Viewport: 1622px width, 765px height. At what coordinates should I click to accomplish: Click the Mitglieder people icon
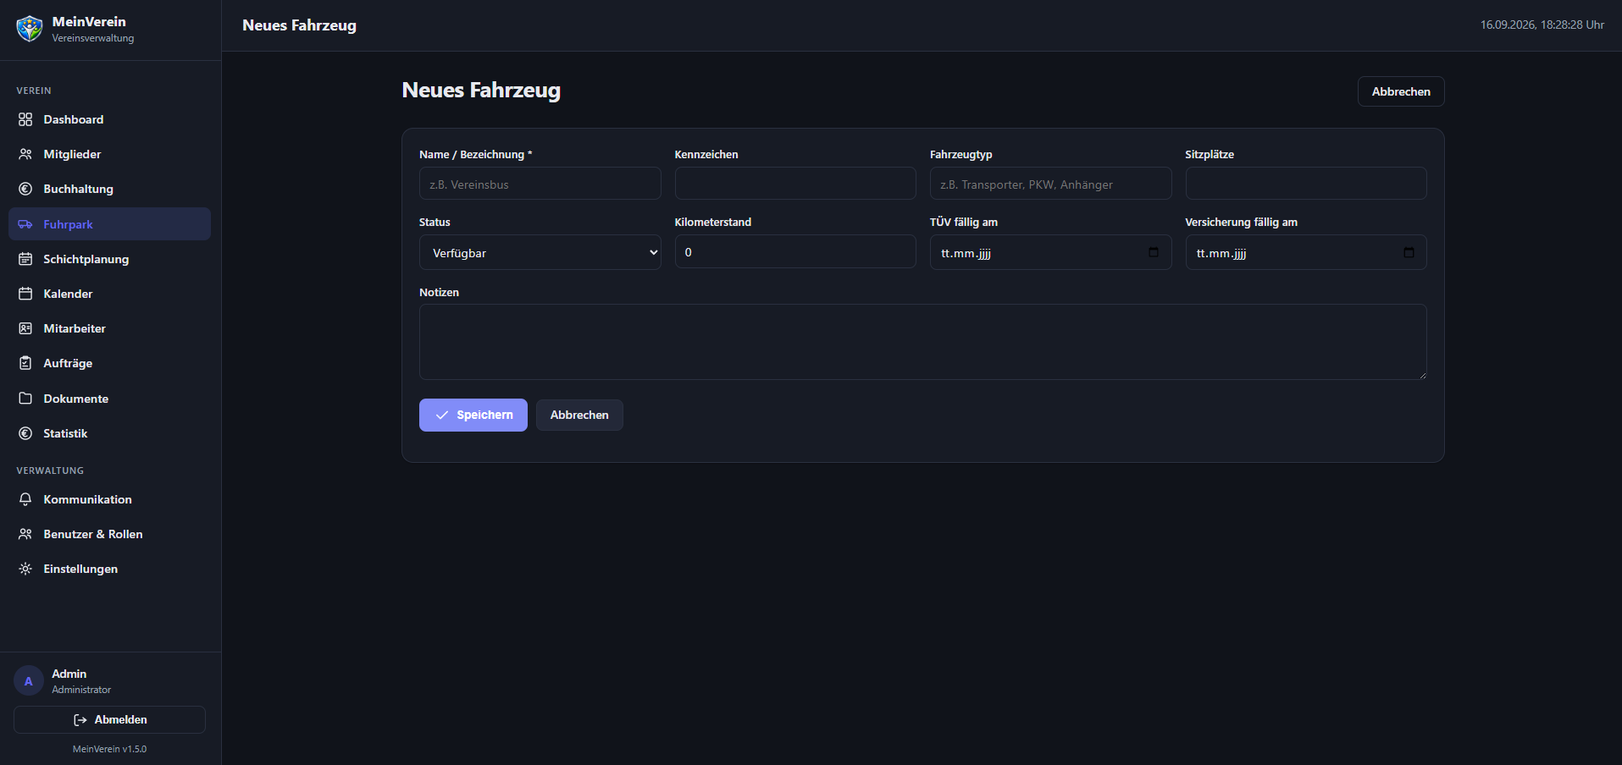25,154
